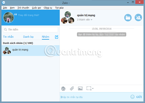Open the Zalo menu
The height and width of the screenshot is (103, 145).
[5, 8]
